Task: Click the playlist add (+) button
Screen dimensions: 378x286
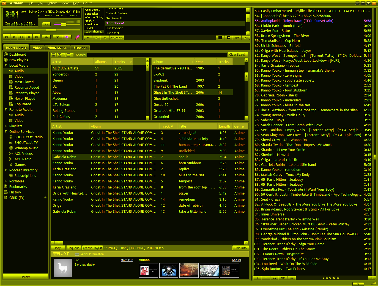Action: pos(258,278)
